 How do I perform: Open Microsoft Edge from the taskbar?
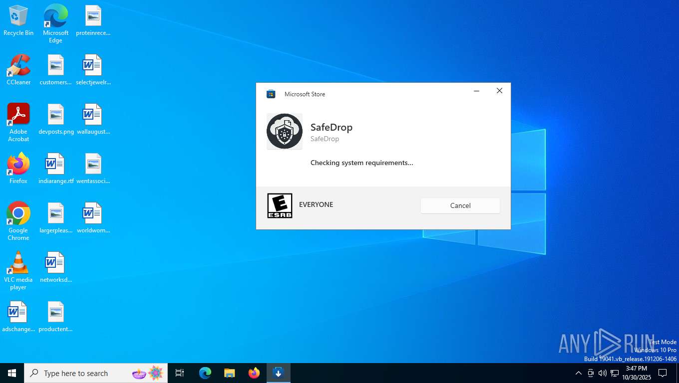(205, 373)
